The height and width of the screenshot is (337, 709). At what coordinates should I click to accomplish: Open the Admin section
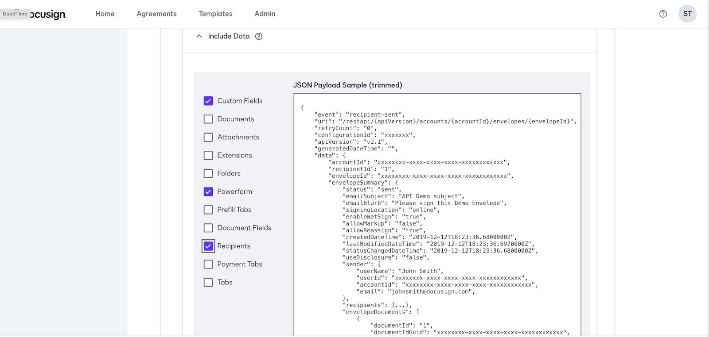(x=265, y=14)
